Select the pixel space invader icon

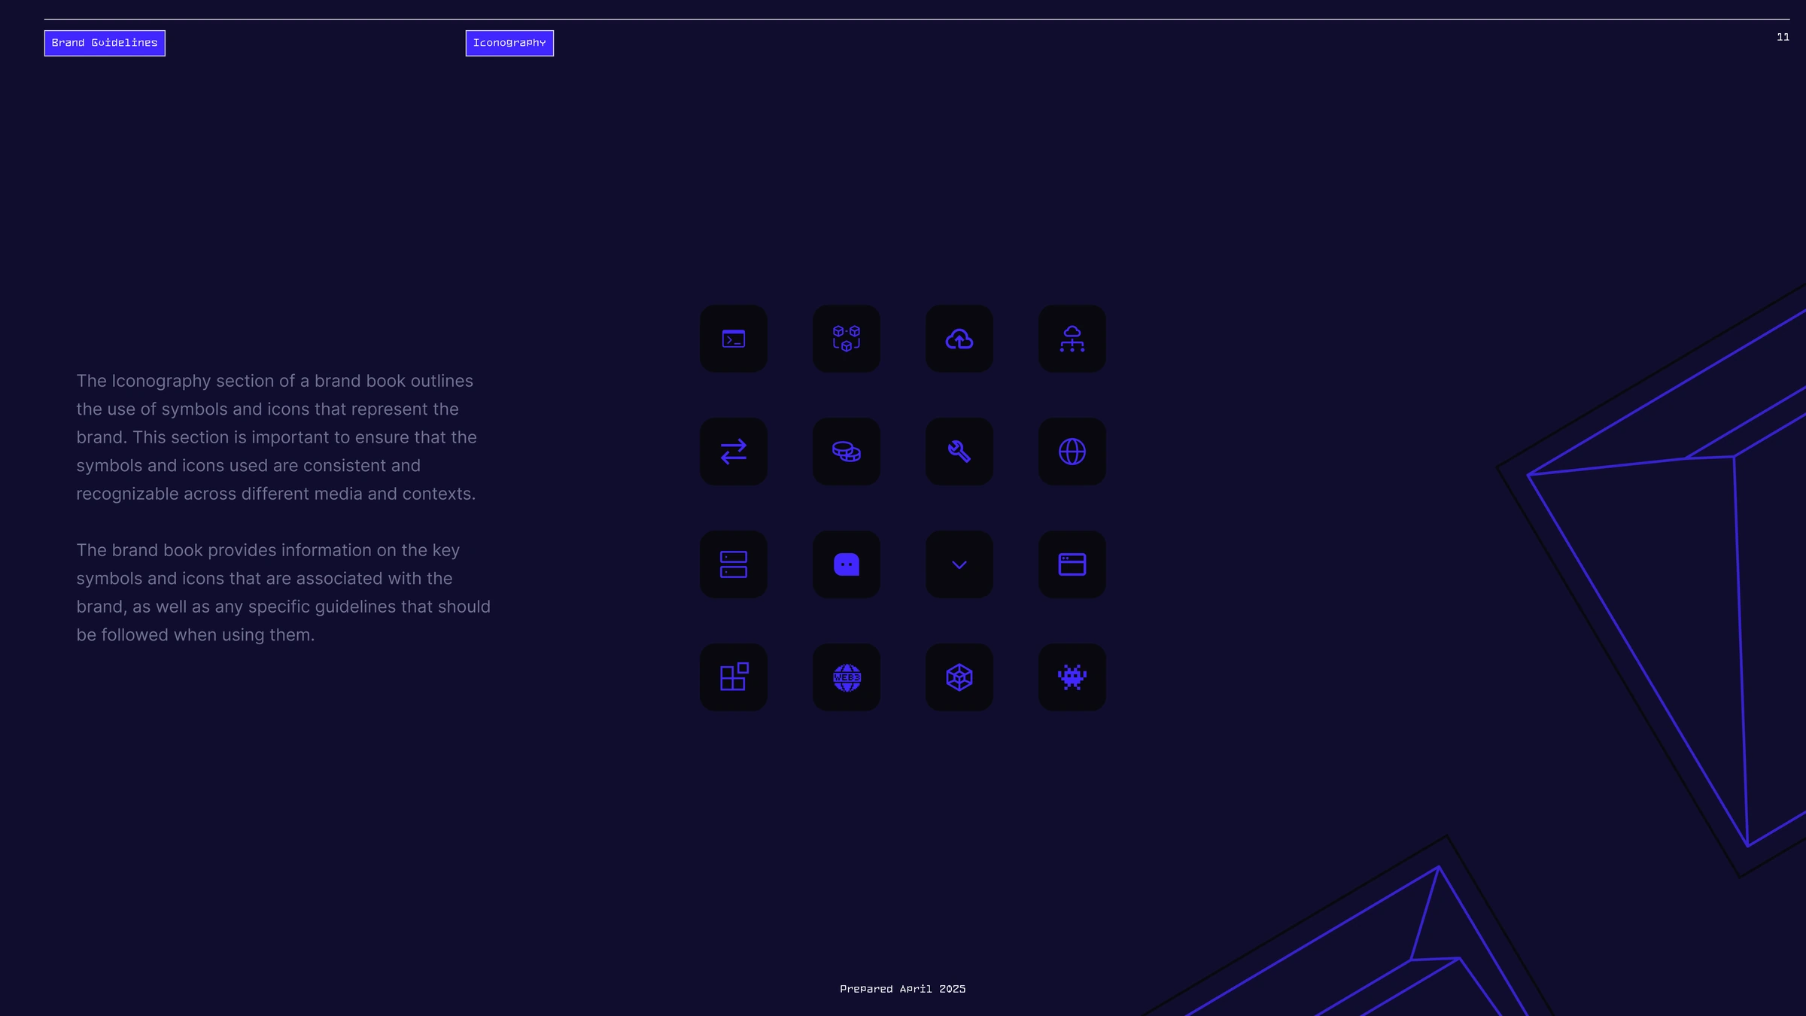[1072, 677]
